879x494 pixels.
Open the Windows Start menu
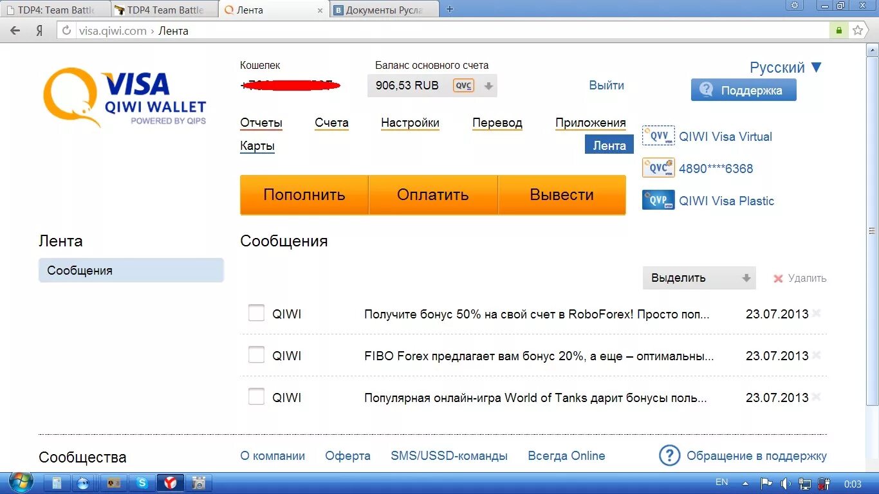21,482
